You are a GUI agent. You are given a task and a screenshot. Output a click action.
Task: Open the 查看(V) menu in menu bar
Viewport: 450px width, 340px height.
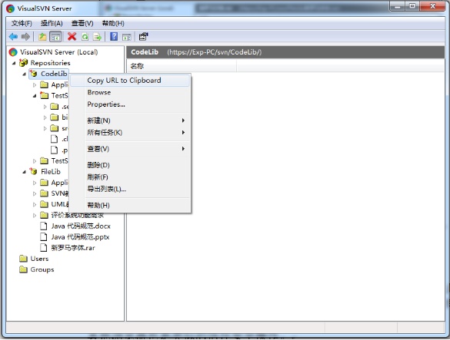tap(82, 23)
